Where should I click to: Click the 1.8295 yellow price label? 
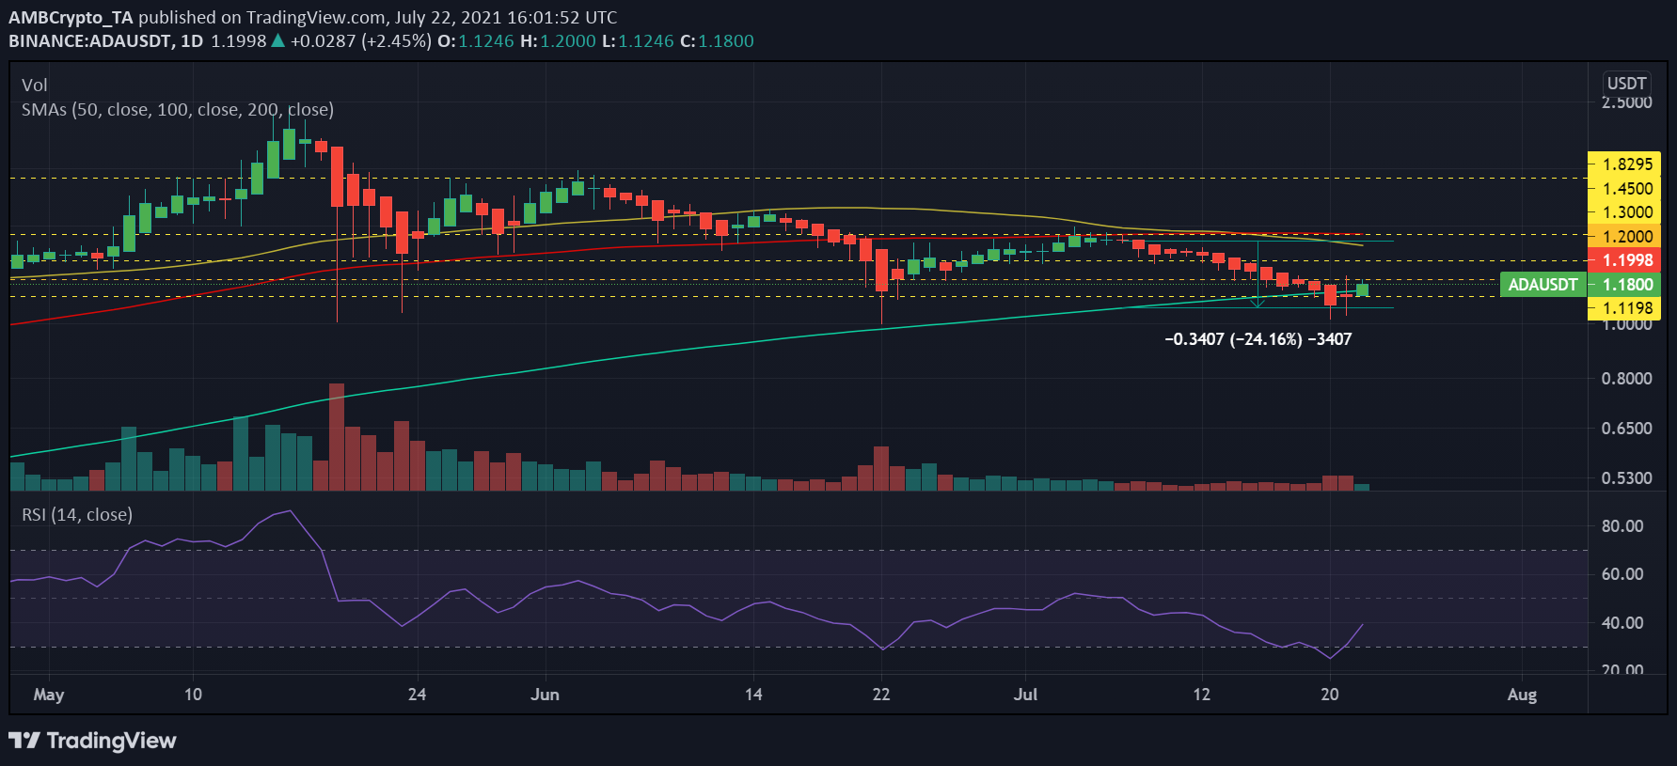[1624, 164]
